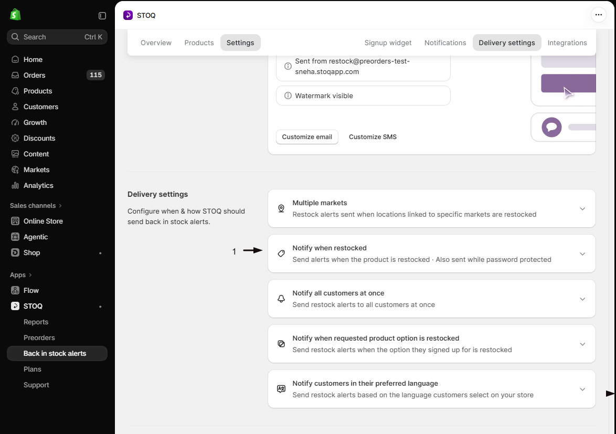Viewport: 616px width, 434px height.
Task: Expand the Apps section in sidebar
Action: pos(21,274)
